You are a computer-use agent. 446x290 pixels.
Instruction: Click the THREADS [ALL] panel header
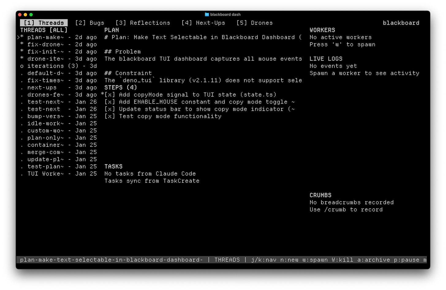[44, 30]
